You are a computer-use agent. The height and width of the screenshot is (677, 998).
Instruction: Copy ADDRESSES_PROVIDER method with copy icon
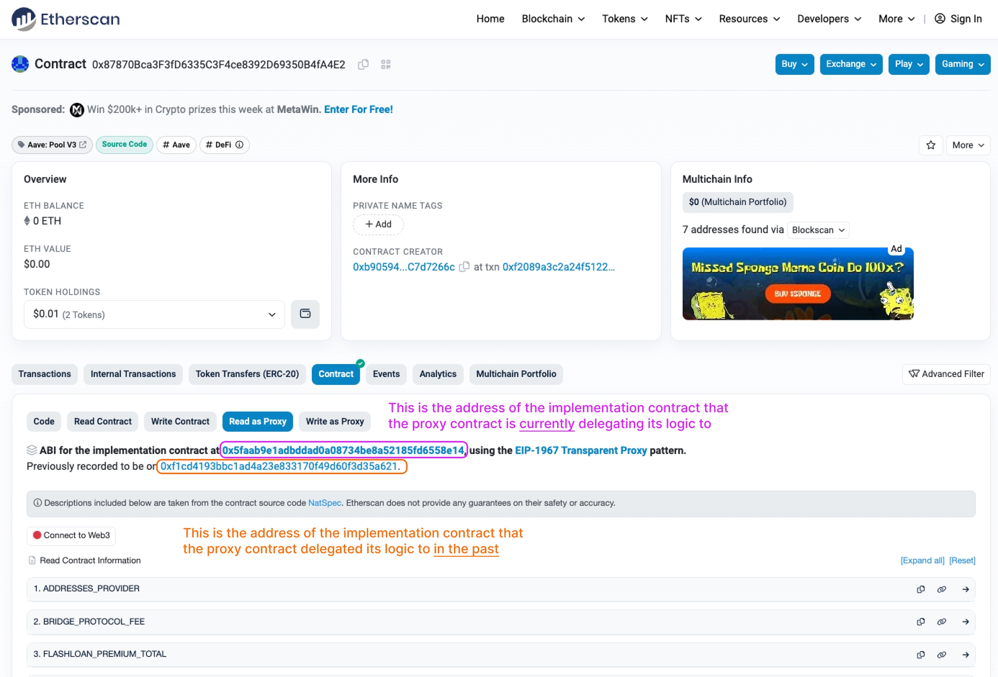pos(920,589)
